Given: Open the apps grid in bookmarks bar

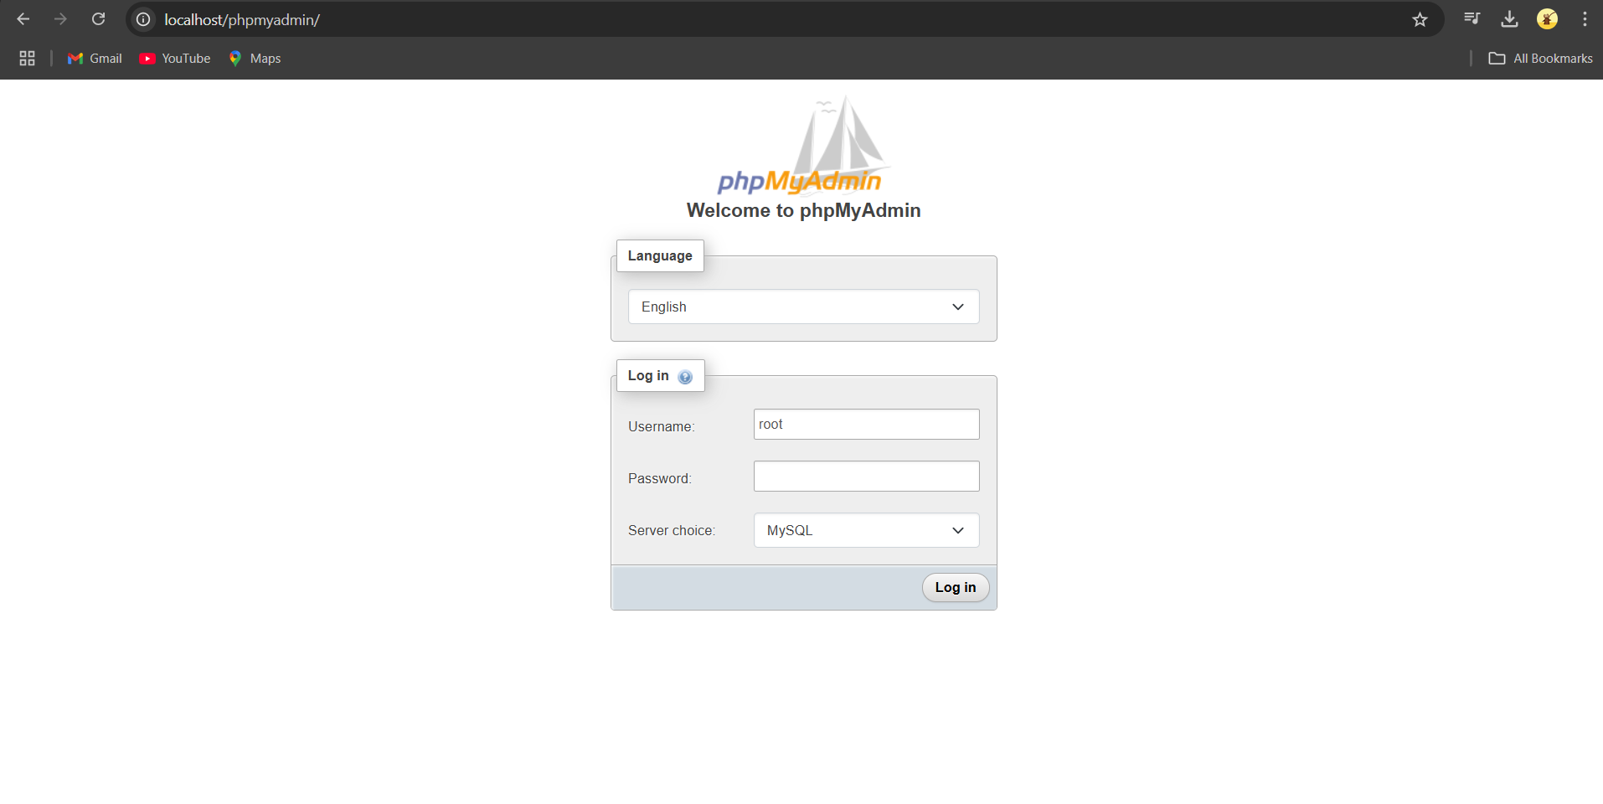Looking at the screenshot, I should [27, 58].
